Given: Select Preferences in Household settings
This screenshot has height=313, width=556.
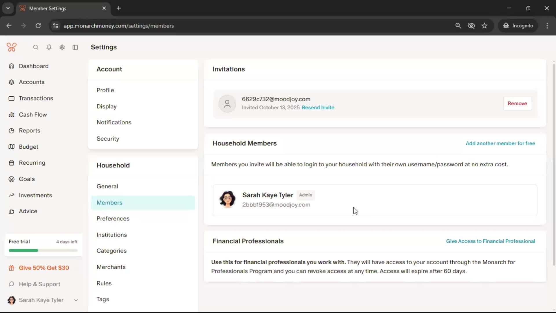Looking at the screenshot, I should 113,219.
